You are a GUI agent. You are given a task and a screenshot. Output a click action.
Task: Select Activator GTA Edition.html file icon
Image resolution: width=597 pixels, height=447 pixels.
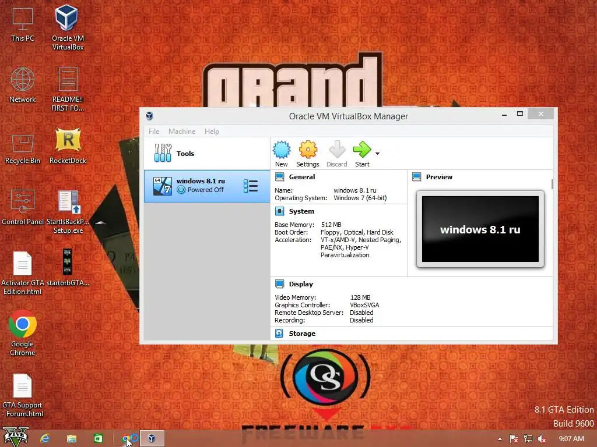(23, 273)
